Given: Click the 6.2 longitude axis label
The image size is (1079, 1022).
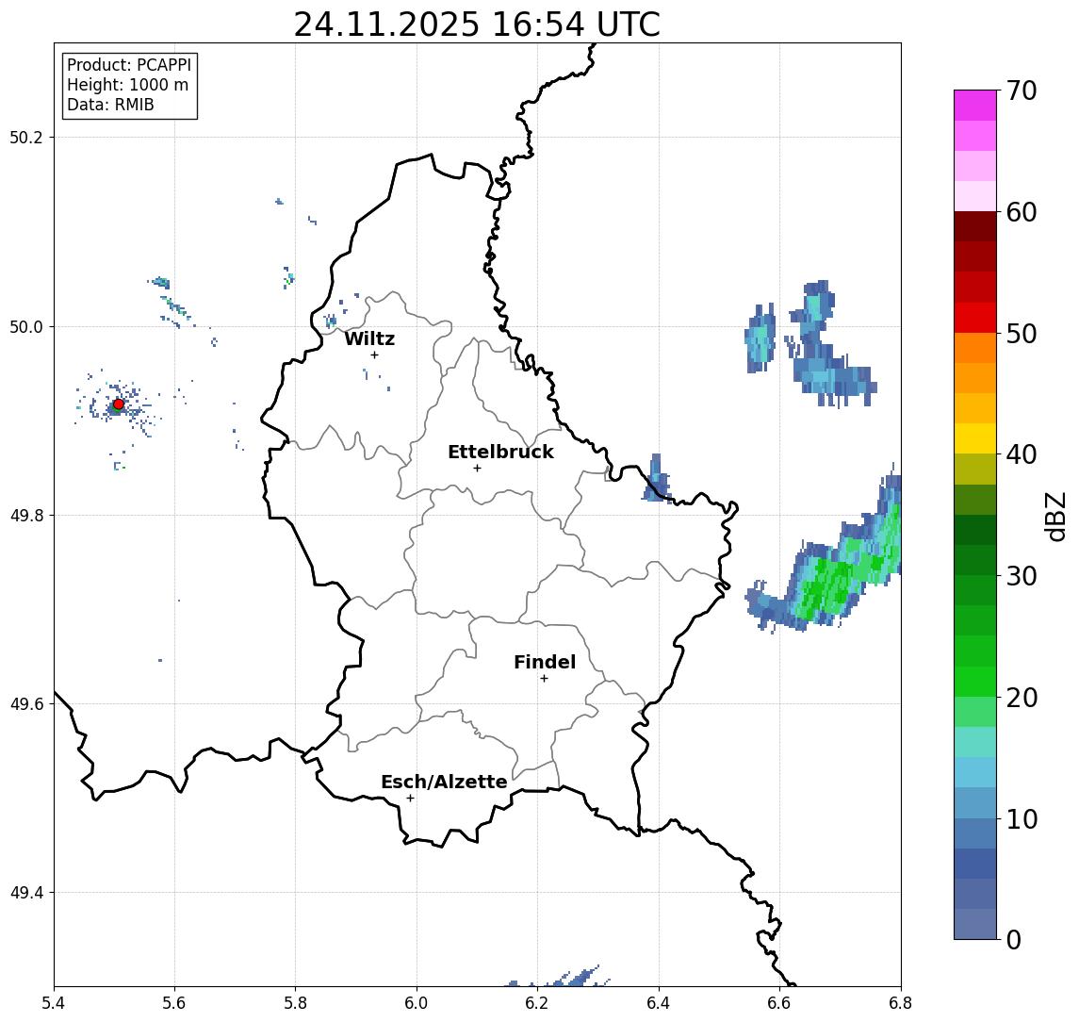Looking at the screenshot, I should tap(537, 1003).
